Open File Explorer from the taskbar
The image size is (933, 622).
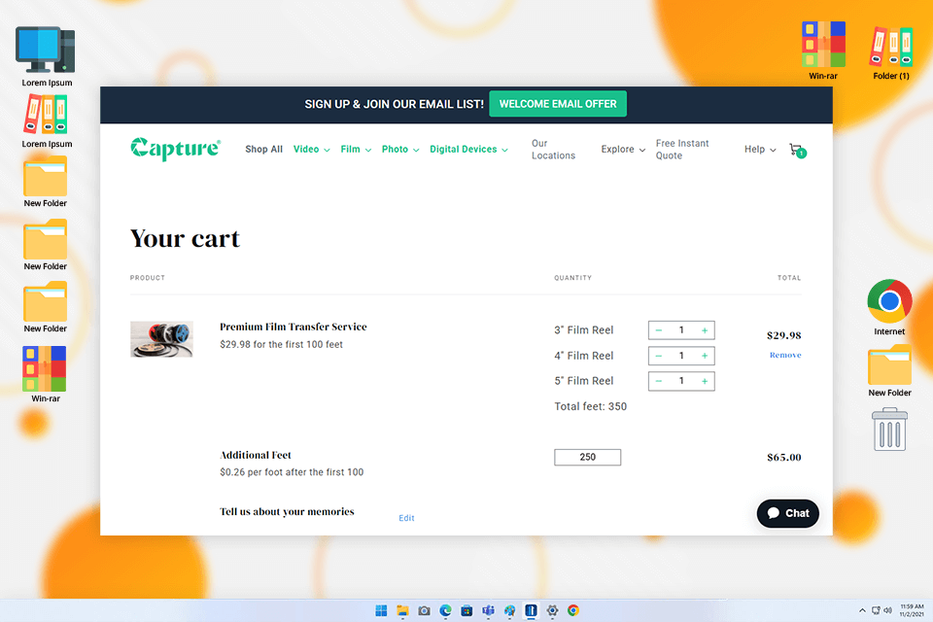tap(402, 610)
